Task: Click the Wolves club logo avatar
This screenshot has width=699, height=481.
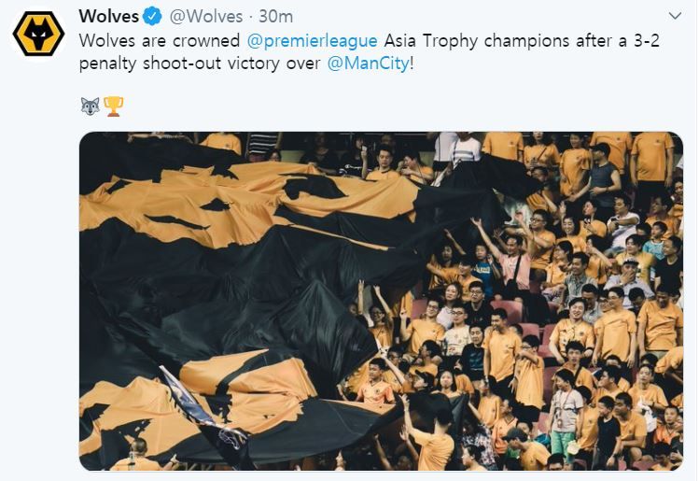Action: point(38,35)
